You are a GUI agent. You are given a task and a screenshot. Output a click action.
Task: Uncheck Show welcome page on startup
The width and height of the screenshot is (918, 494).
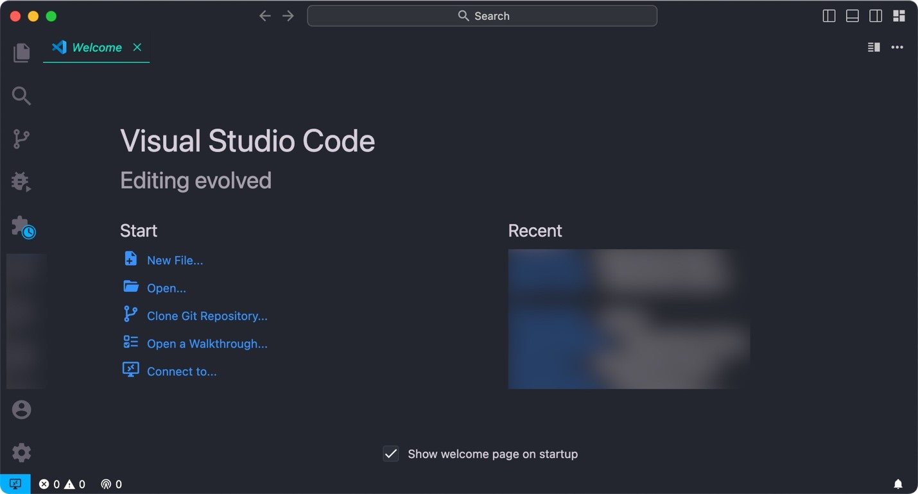click(391, 454)
